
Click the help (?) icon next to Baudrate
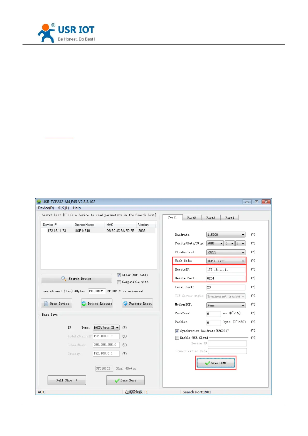pyautogui.click(x=253, y=235)
